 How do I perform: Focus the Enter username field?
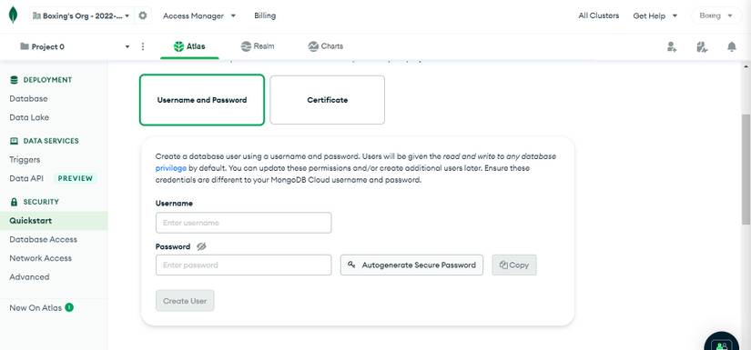243,223
